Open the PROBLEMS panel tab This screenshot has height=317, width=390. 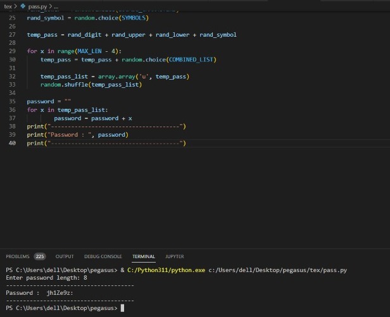coord(18,256)
